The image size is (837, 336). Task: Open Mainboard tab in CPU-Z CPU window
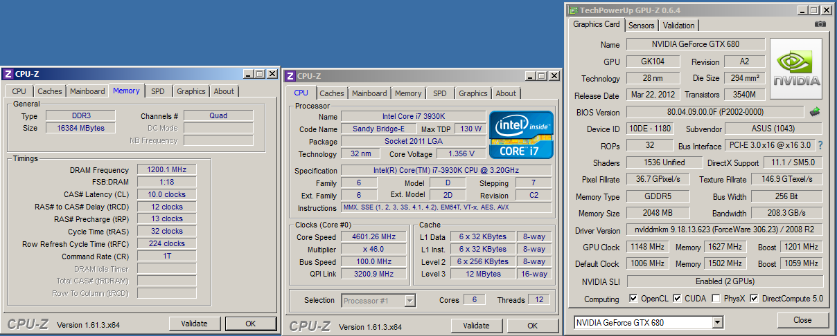click(x=369, y=93)
